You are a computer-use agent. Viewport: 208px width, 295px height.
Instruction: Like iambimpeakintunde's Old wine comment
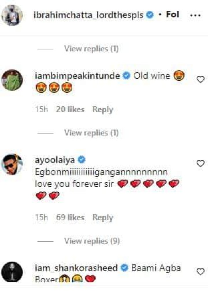click(200, 79)
